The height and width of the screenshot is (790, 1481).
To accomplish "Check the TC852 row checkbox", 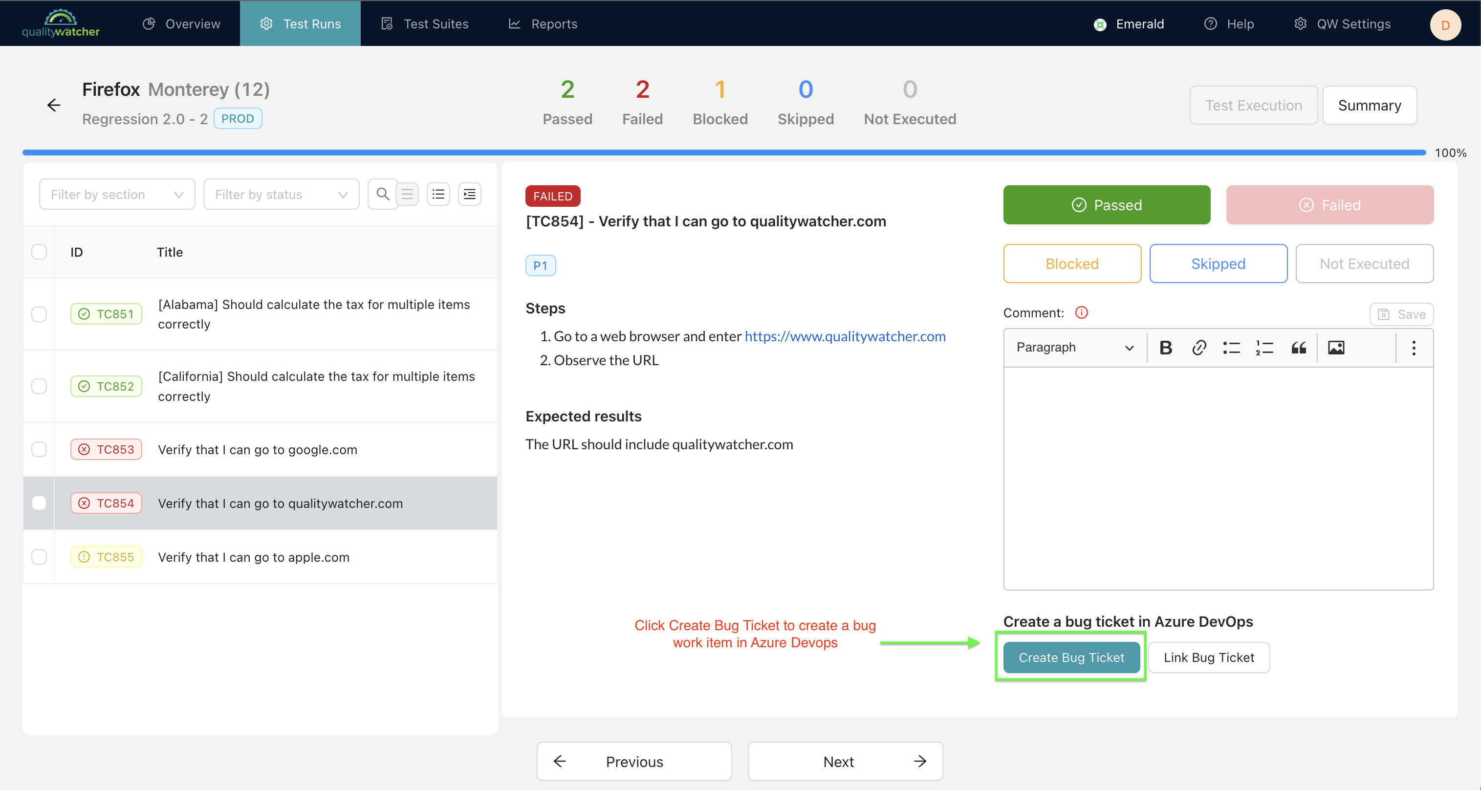I will (39, 386).
